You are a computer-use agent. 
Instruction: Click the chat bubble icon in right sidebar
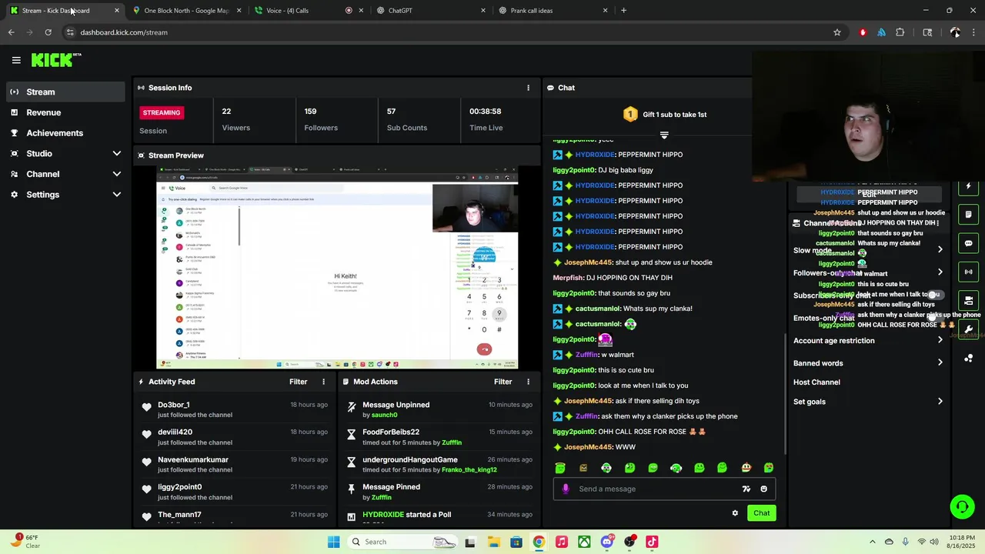[x=969, y=243]
